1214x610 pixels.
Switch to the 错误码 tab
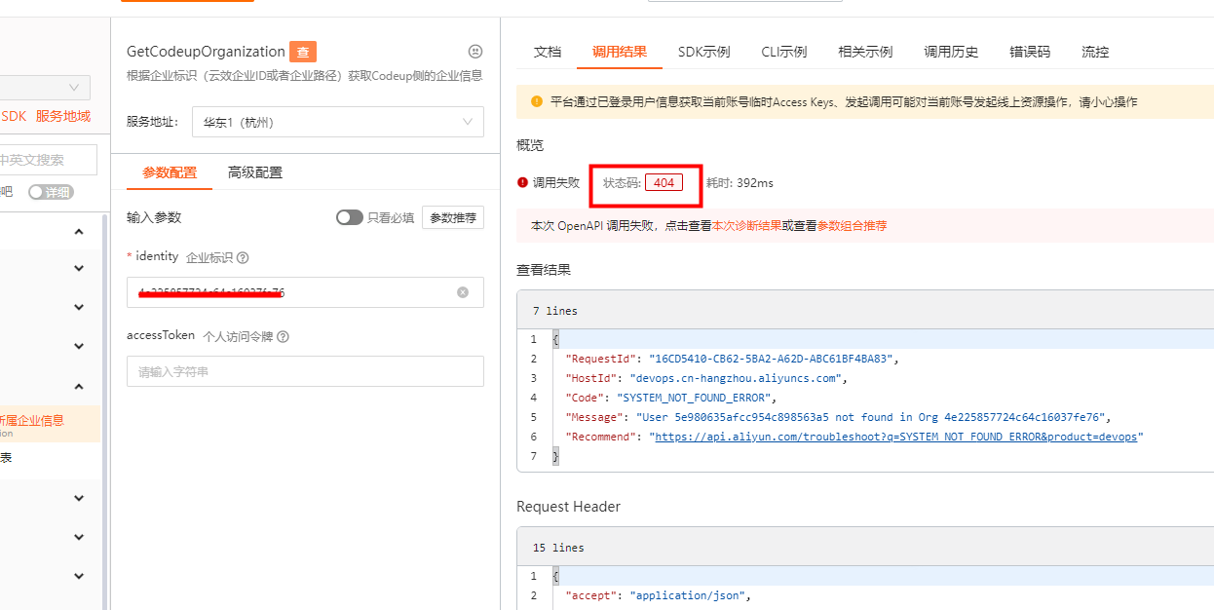click(x=1029, y=52)
